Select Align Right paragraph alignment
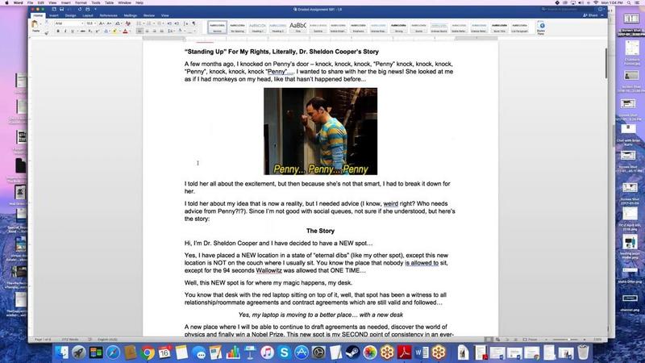645x363 pixels. 154,31
